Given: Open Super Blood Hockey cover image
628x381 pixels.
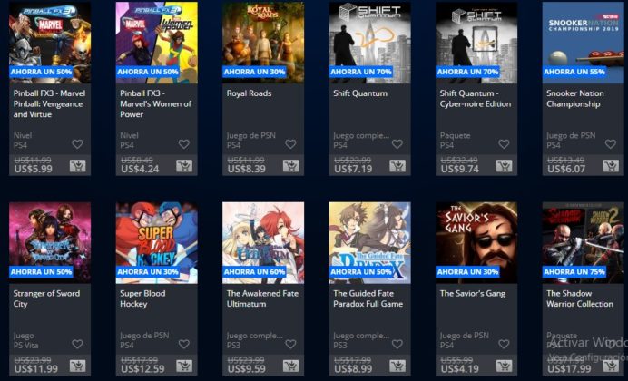Looking at the screenshot, I should point(157,242).
